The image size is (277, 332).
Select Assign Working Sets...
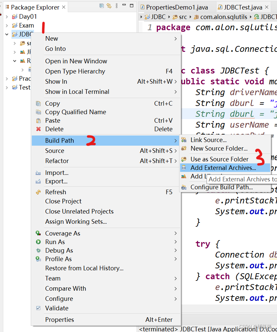106,221
